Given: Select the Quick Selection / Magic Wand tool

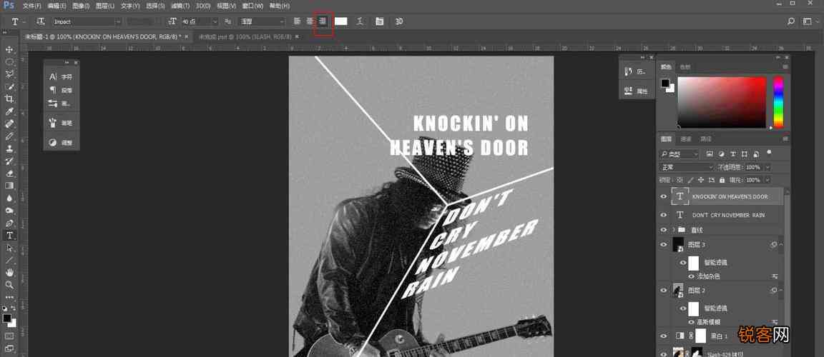Looking at the screenshot, I should [x=9, y=86].
